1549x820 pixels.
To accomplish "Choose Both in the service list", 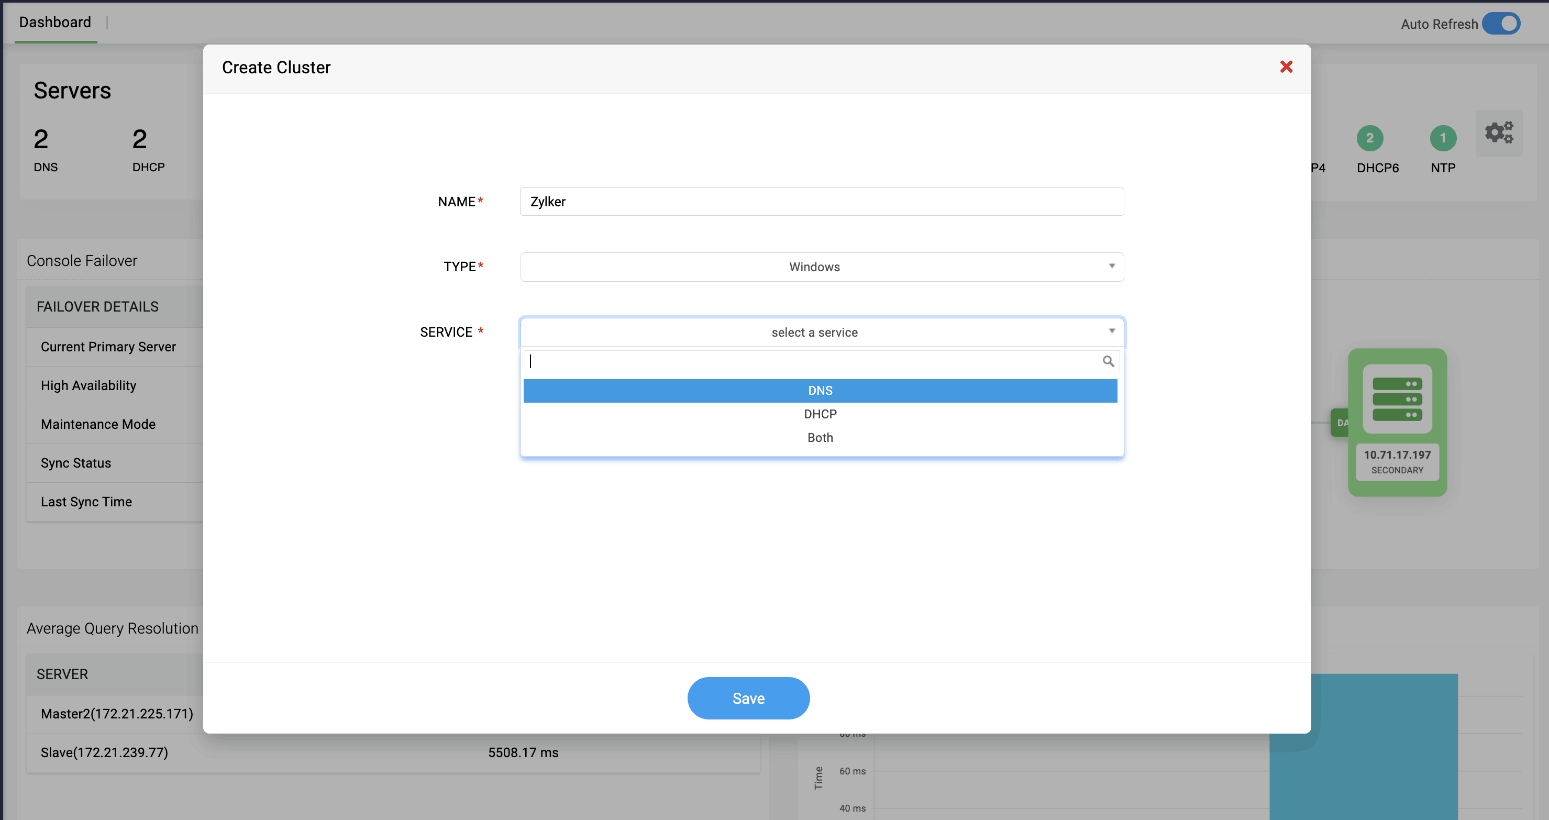I will tap(820, 438).
